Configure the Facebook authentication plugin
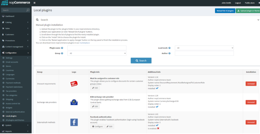 pos(97,126)
